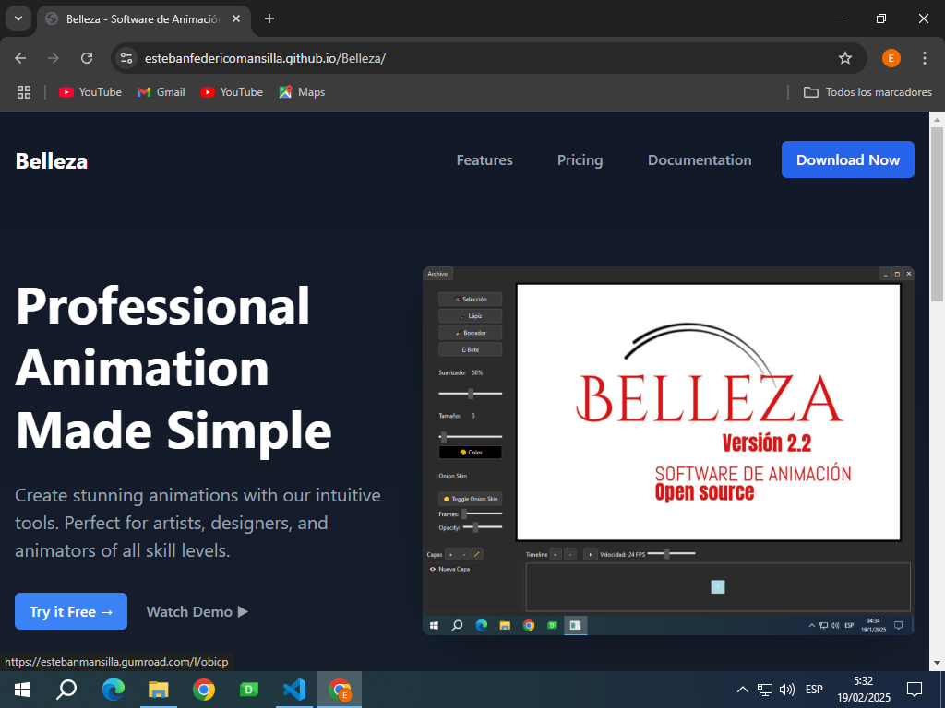Select frame 1 in the timeline
The width and height of the screenshot is (945, 708).
point(718,586)
